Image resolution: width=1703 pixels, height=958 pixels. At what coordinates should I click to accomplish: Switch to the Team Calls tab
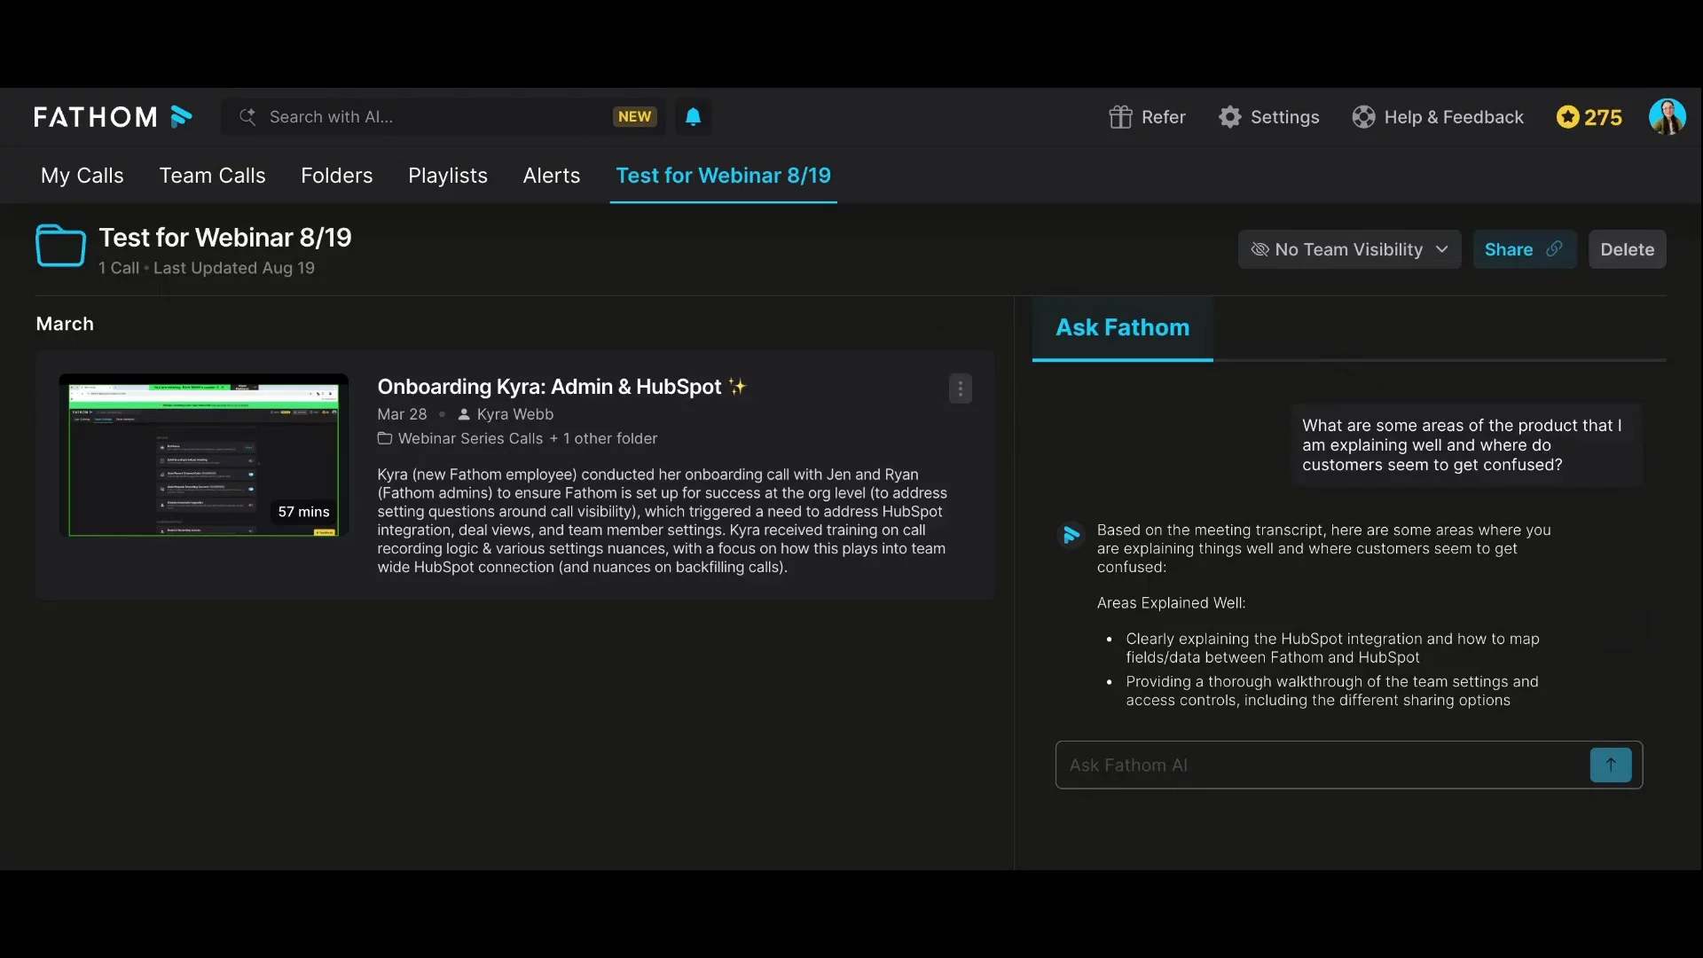pyautogui.click(x=212, y=176)
